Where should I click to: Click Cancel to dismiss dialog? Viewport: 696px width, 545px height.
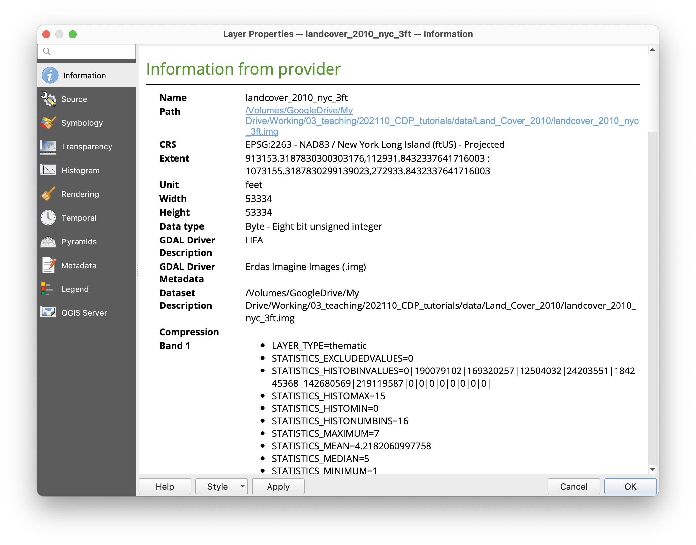click(x=574, y=486)
